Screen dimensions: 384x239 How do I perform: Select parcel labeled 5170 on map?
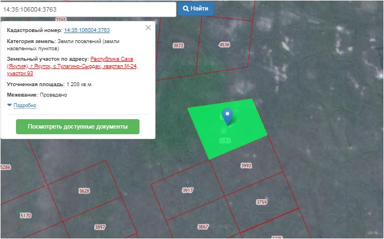point(25,215)
